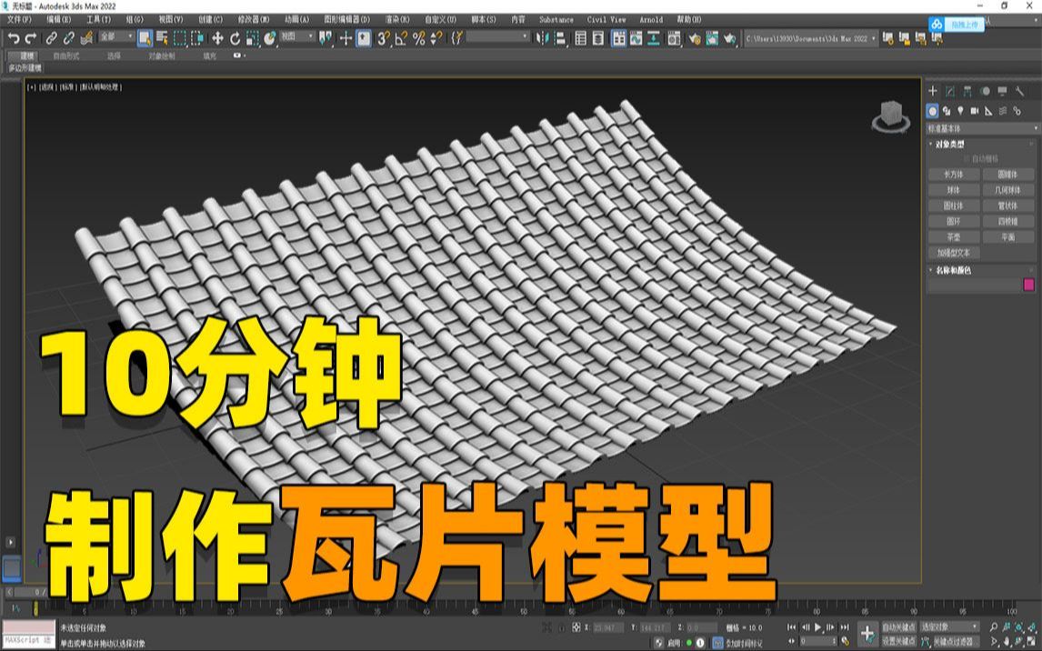Screen dimensions: 1042x651
Task: Open the Render Setup teapot icon
Action: click(x=692, y=38)
